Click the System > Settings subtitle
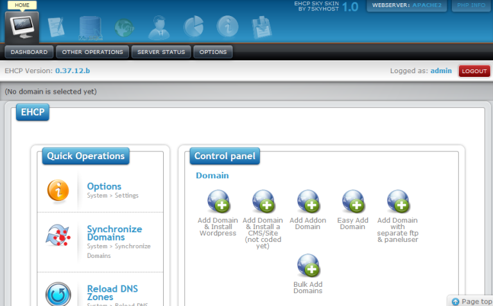This screenshot has width=493, height=306. click(x=112, y=196)
